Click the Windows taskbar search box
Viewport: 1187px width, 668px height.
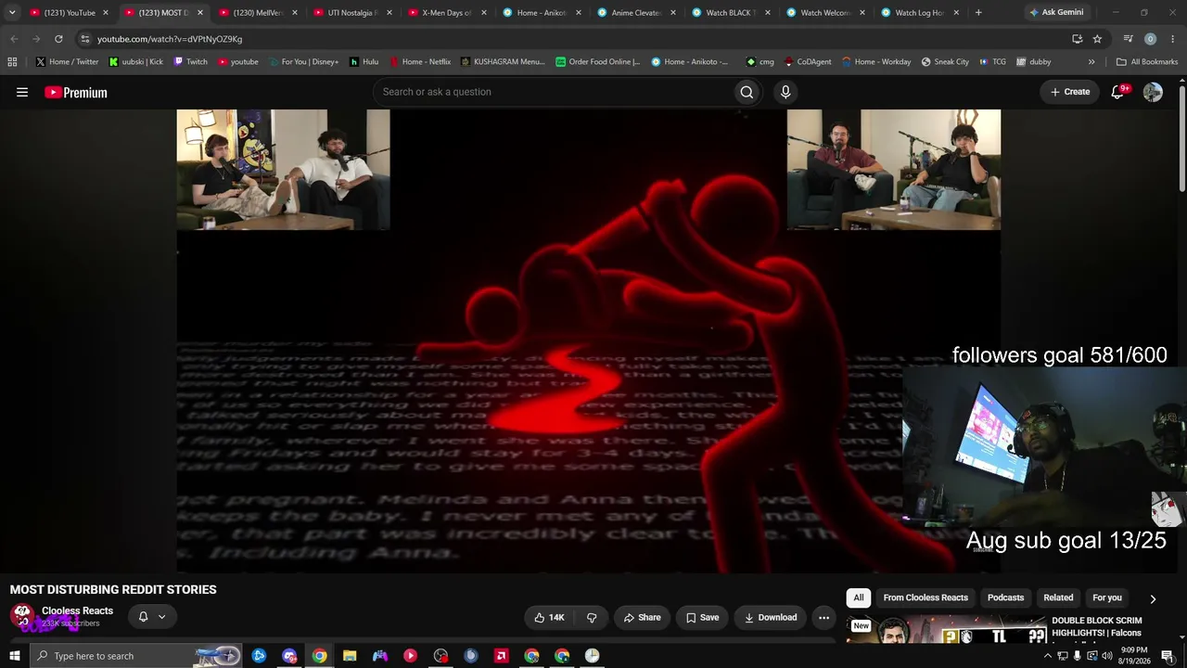pos(137,656)
